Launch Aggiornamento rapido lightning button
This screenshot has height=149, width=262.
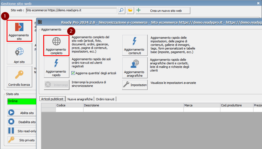[56, 67]
